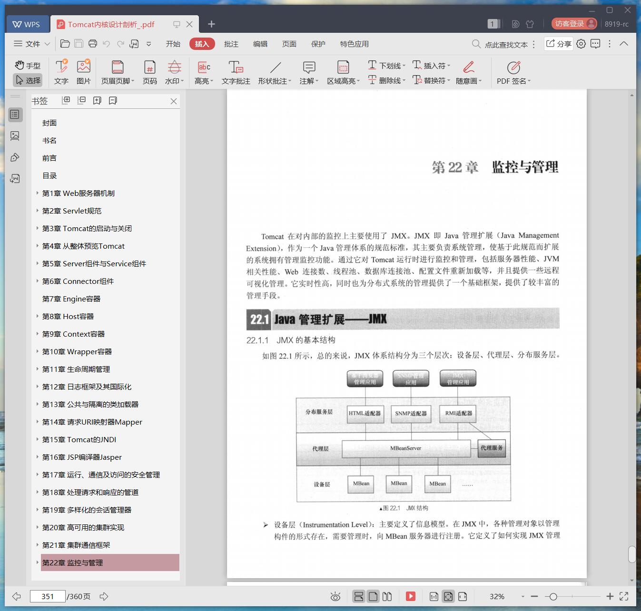Screen dimensions: 641x611
Task: Select the 形状批注 shape annotation tool
Action: click(275, 72)
